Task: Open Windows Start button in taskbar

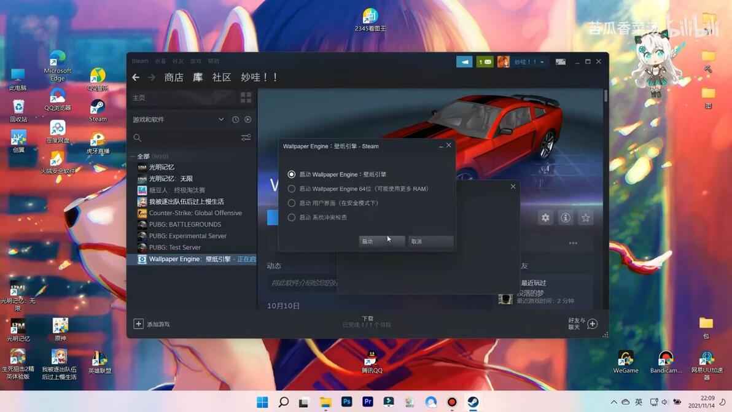Action: click(x=262, y=402)
